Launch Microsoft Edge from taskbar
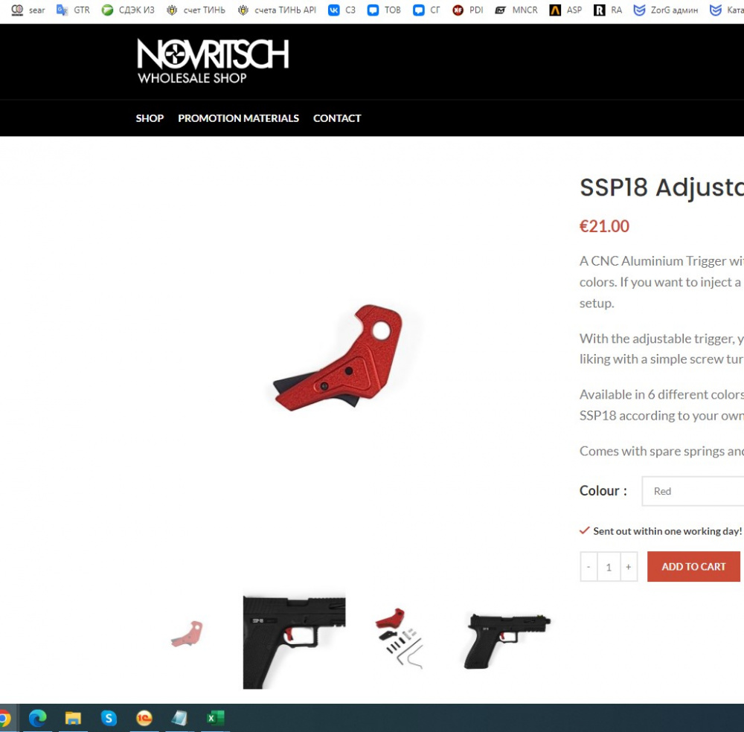Screen dimensions: 744x732 click(x=37, y=718)
